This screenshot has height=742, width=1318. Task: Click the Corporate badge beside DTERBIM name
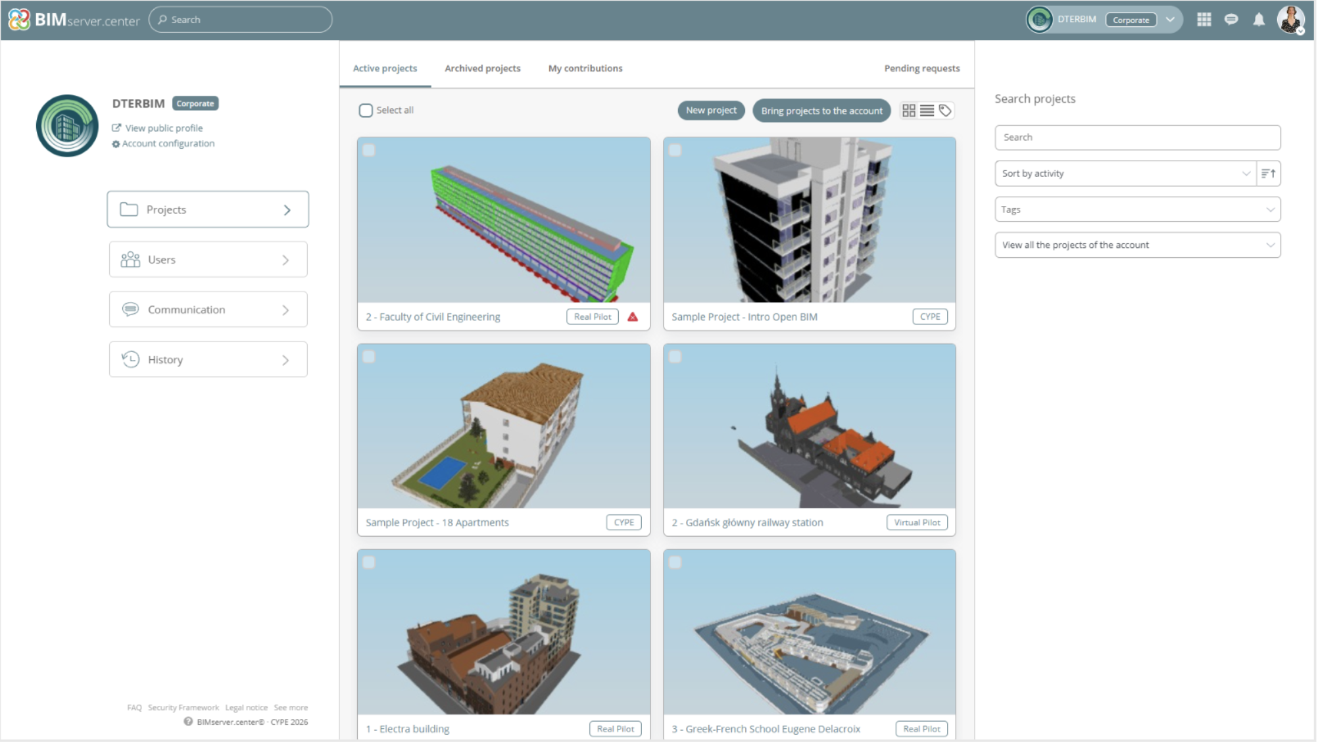click(x=195, y=103)
